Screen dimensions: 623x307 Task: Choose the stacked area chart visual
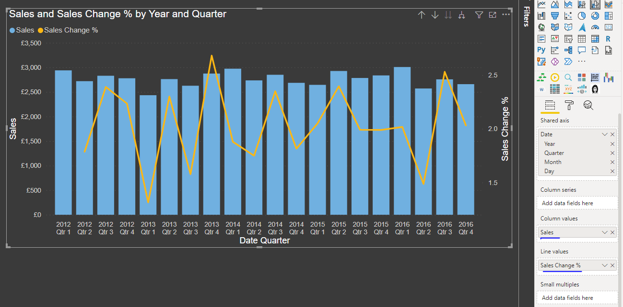568,4
